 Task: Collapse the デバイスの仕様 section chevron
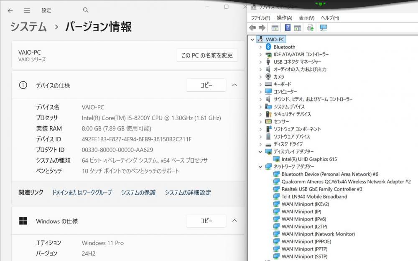[x=234, y=85]
